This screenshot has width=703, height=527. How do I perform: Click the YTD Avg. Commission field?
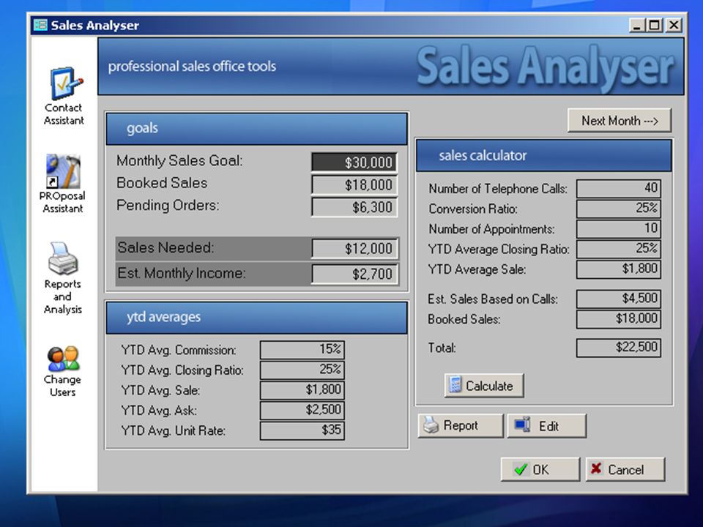[302, 350]
